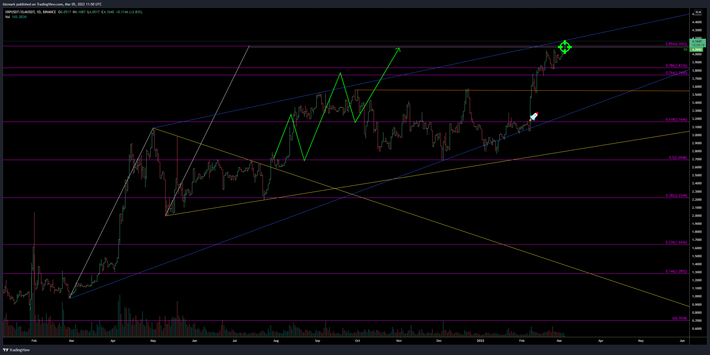Screen dimensions: 710x355
Task: Click the 1.0000 price axis tick
Action: [697, 297]
